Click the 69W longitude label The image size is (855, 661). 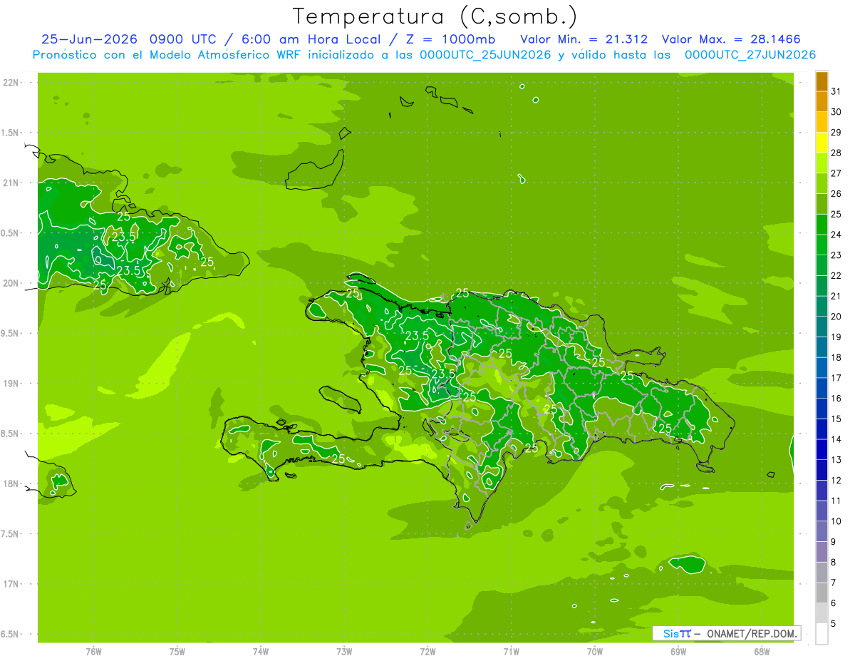[x=678, y=651]
